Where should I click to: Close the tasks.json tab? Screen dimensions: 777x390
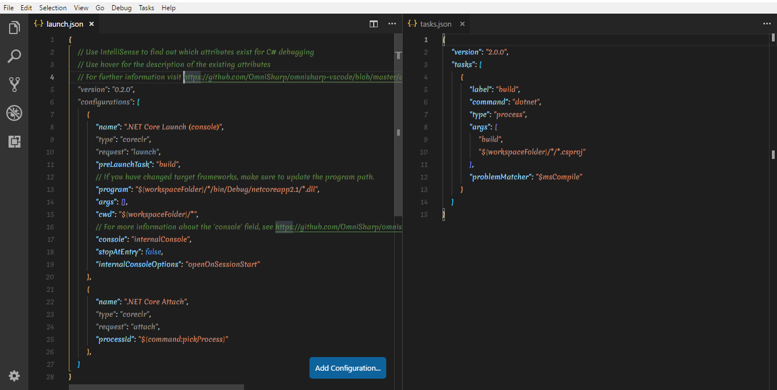[462, 24]
